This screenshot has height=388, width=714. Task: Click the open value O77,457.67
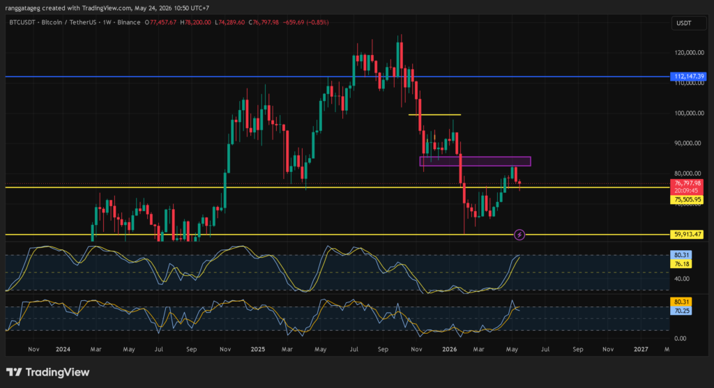(160, 22)
